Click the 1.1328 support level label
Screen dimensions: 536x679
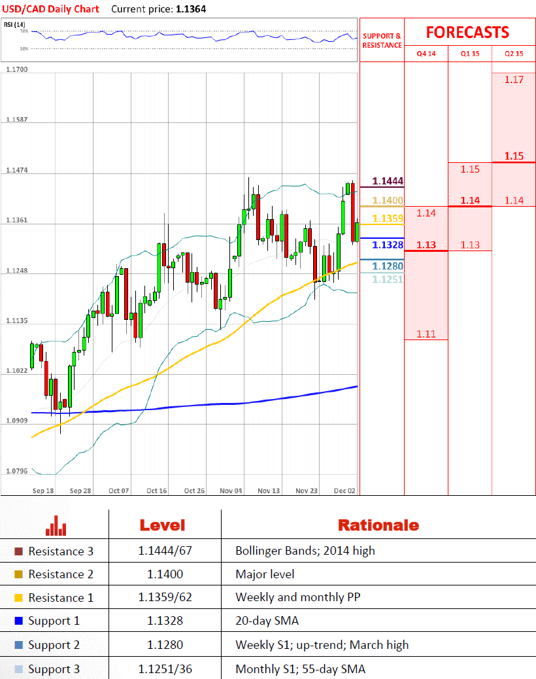point(388,245)
